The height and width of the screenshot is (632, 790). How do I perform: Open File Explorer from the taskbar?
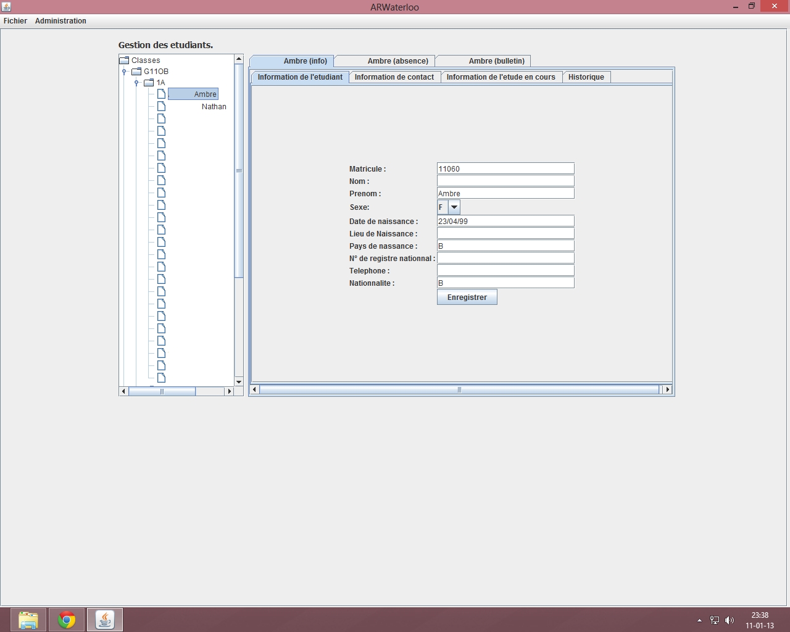pyautogui.click(x=28, y=620)
